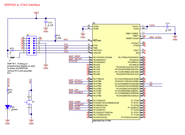Click the MSP430 w JTAG Interface title
The image size is (185, 135).
[22, 5]
